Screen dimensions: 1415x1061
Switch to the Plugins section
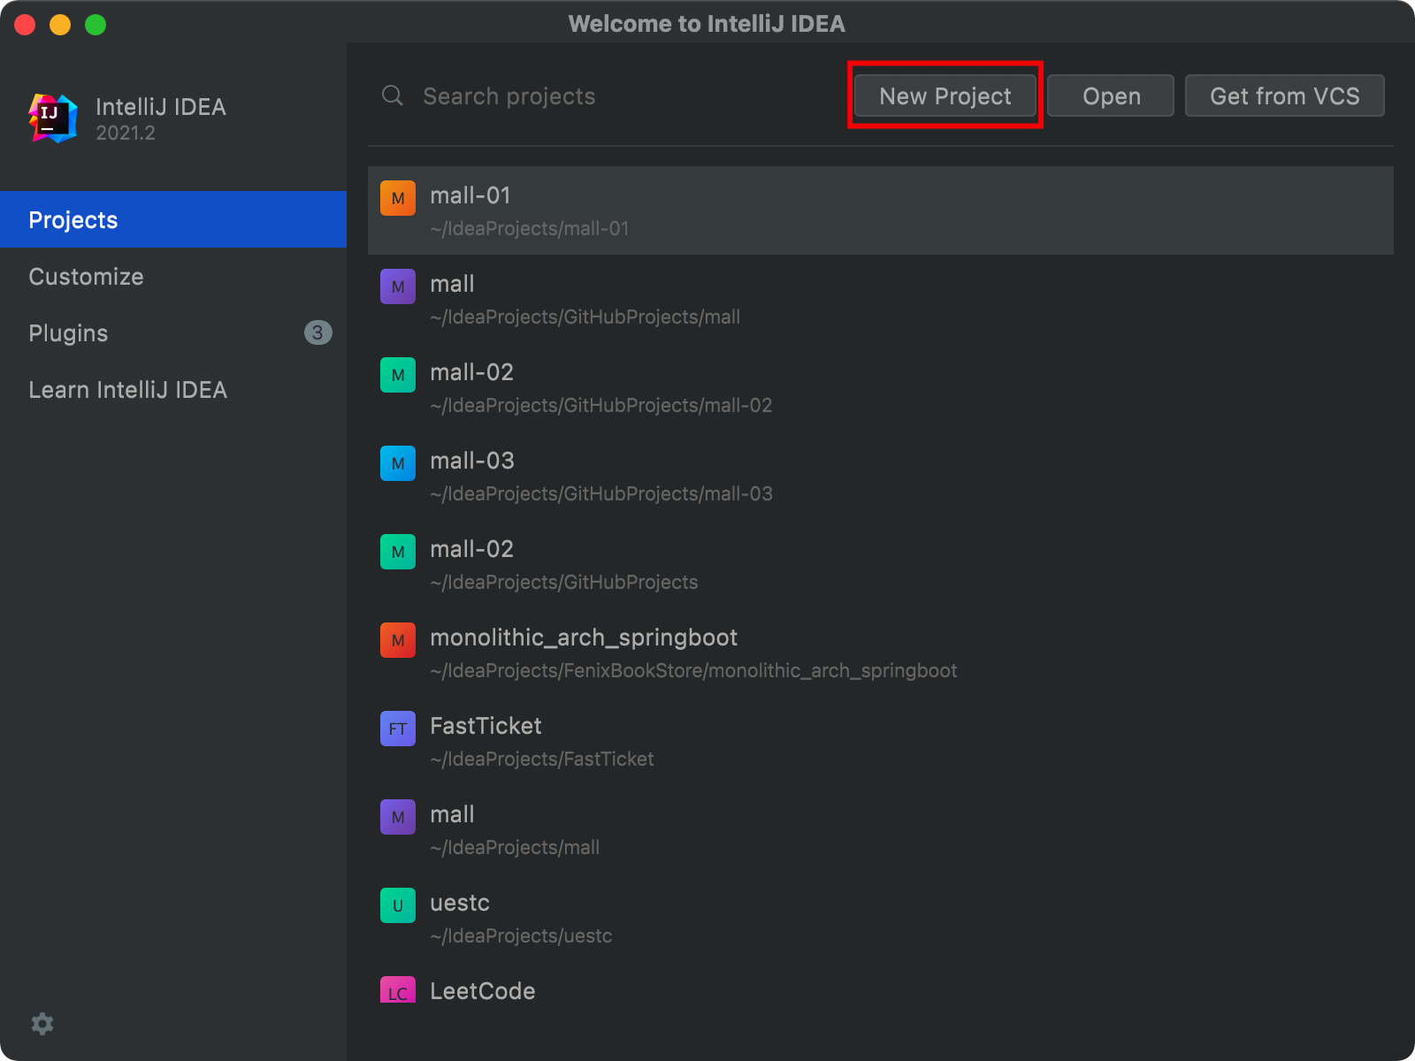pyautogui.click(x=173, y=332)
